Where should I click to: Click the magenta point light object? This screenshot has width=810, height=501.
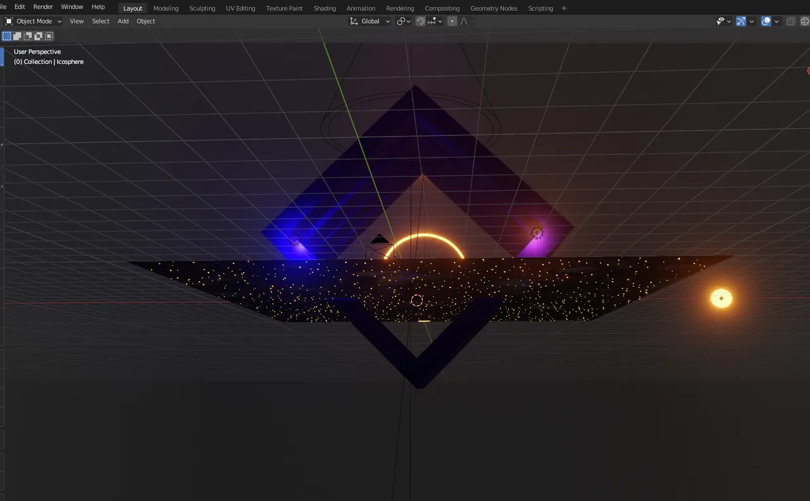[x=537, y=233]
